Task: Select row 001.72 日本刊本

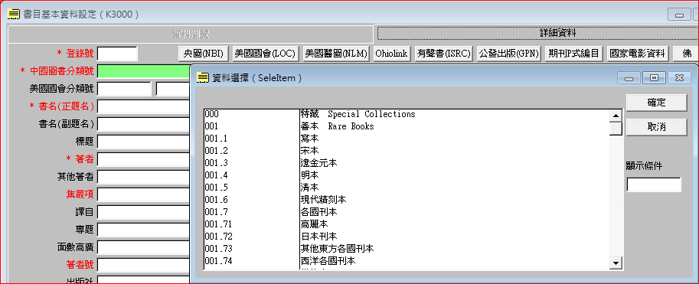Action: click(407, 237)
